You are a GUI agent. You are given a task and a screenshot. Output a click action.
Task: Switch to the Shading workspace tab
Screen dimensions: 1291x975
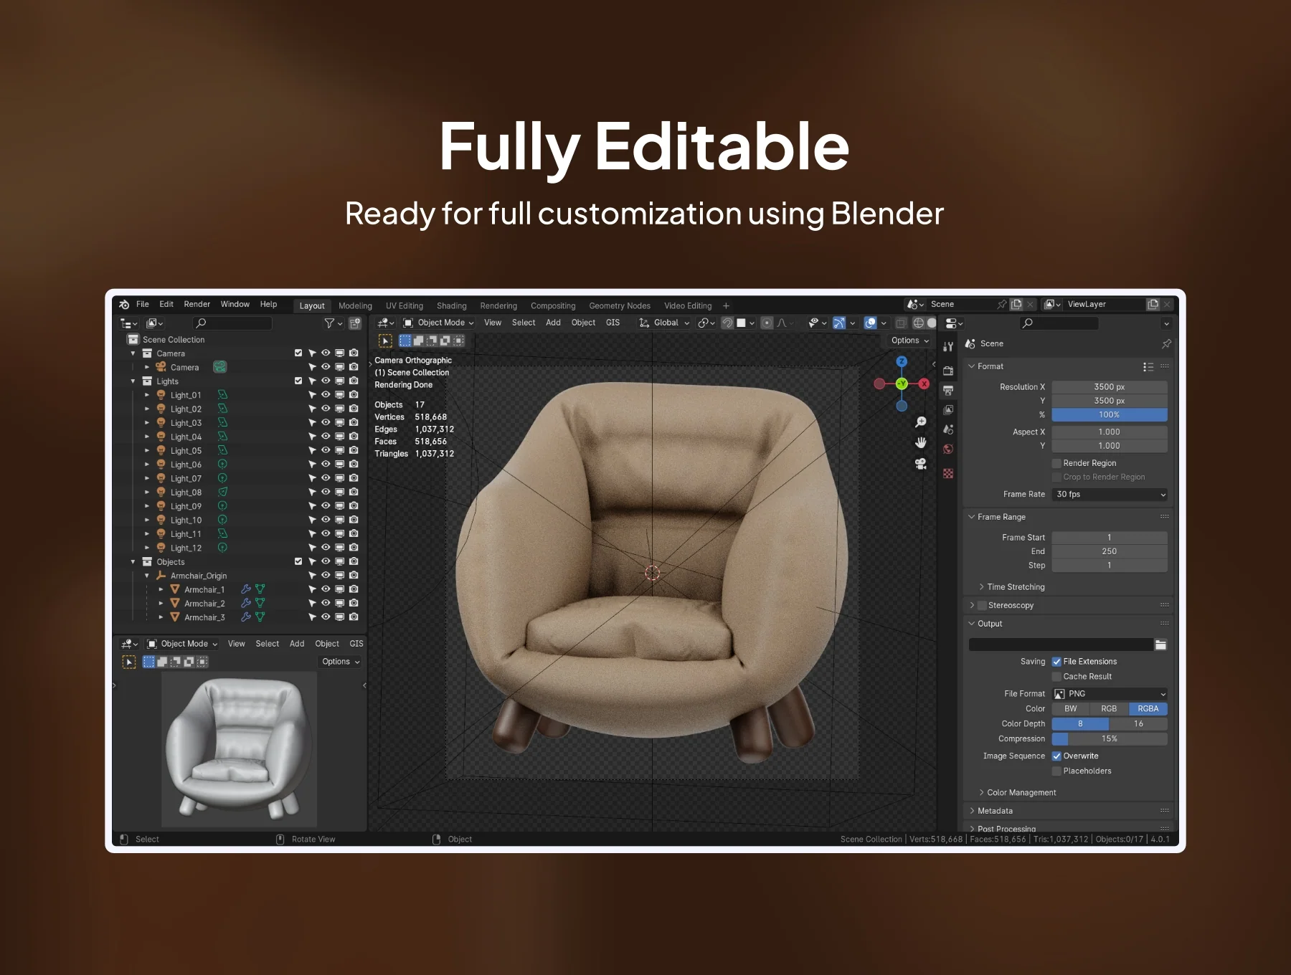tap(452, 306)
